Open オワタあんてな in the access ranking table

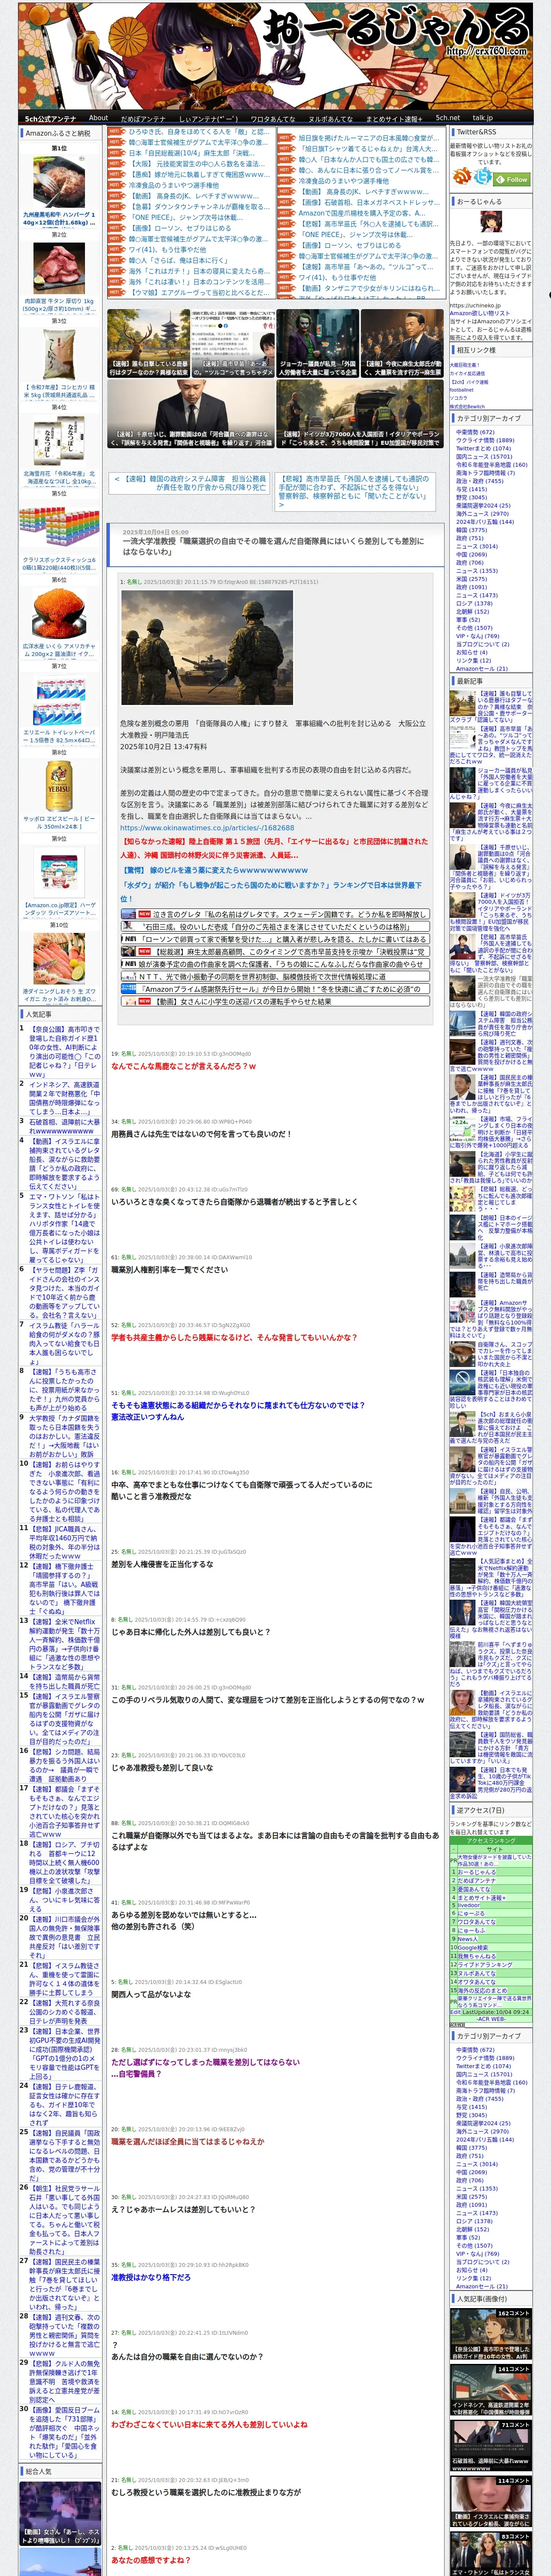tap(477, 1981)
